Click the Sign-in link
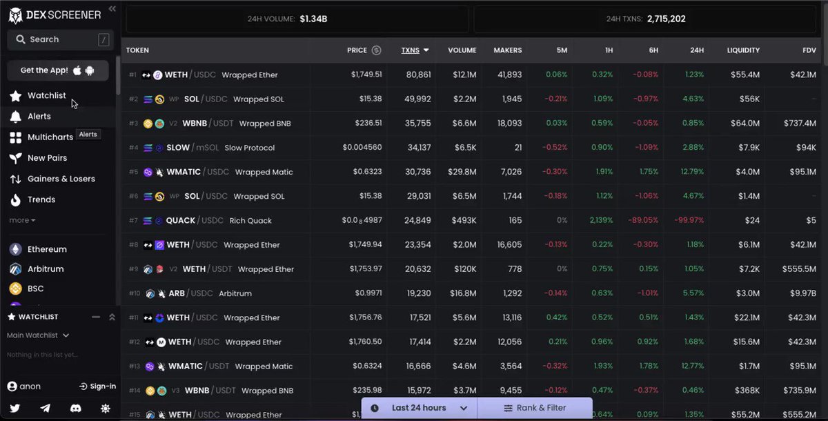Screen dimensions: 828x421 point(97,386)
